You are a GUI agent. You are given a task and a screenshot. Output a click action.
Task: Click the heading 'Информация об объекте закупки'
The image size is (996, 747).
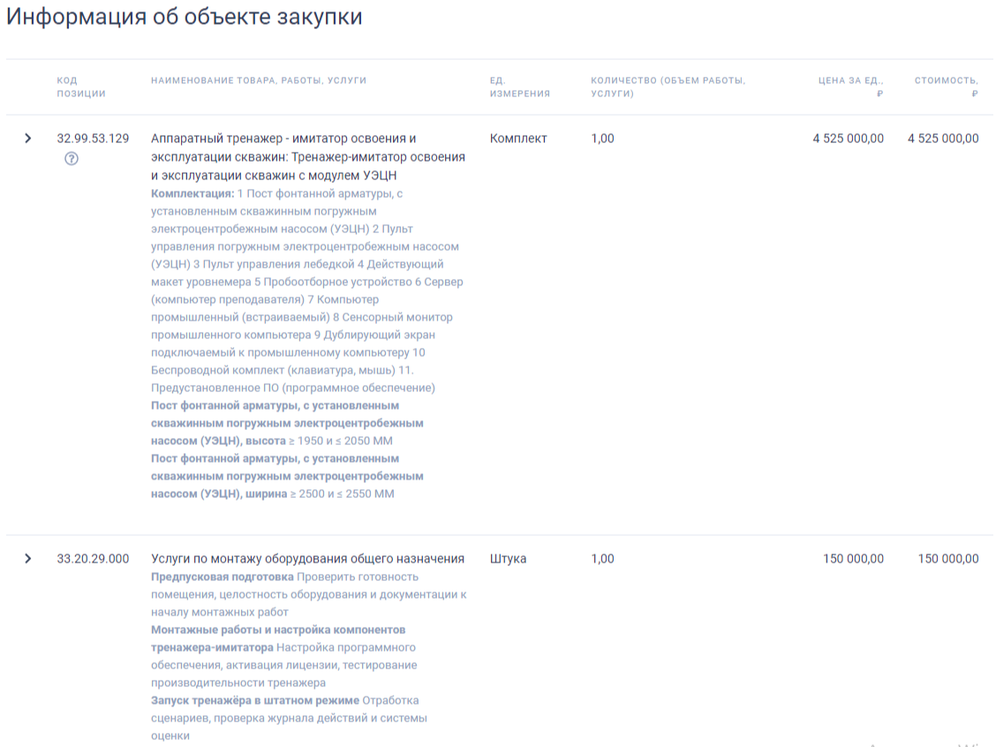pyautogui.click(x=185, y=17)
